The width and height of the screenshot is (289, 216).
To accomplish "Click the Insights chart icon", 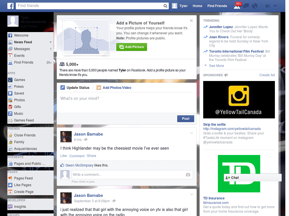I will [10, 207].
